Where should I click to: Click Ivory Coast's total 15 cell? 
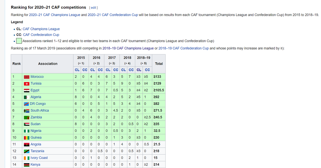pos(159,158)
